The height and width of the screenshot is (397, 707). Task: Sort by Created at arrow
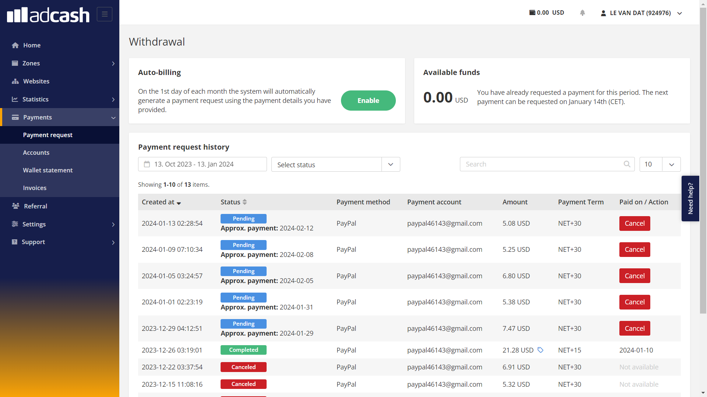179,203
